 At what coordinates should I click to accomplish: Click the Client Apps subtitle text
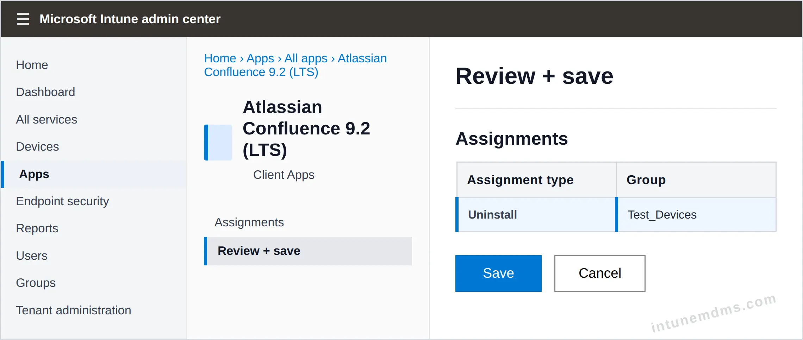pos(284,175)
